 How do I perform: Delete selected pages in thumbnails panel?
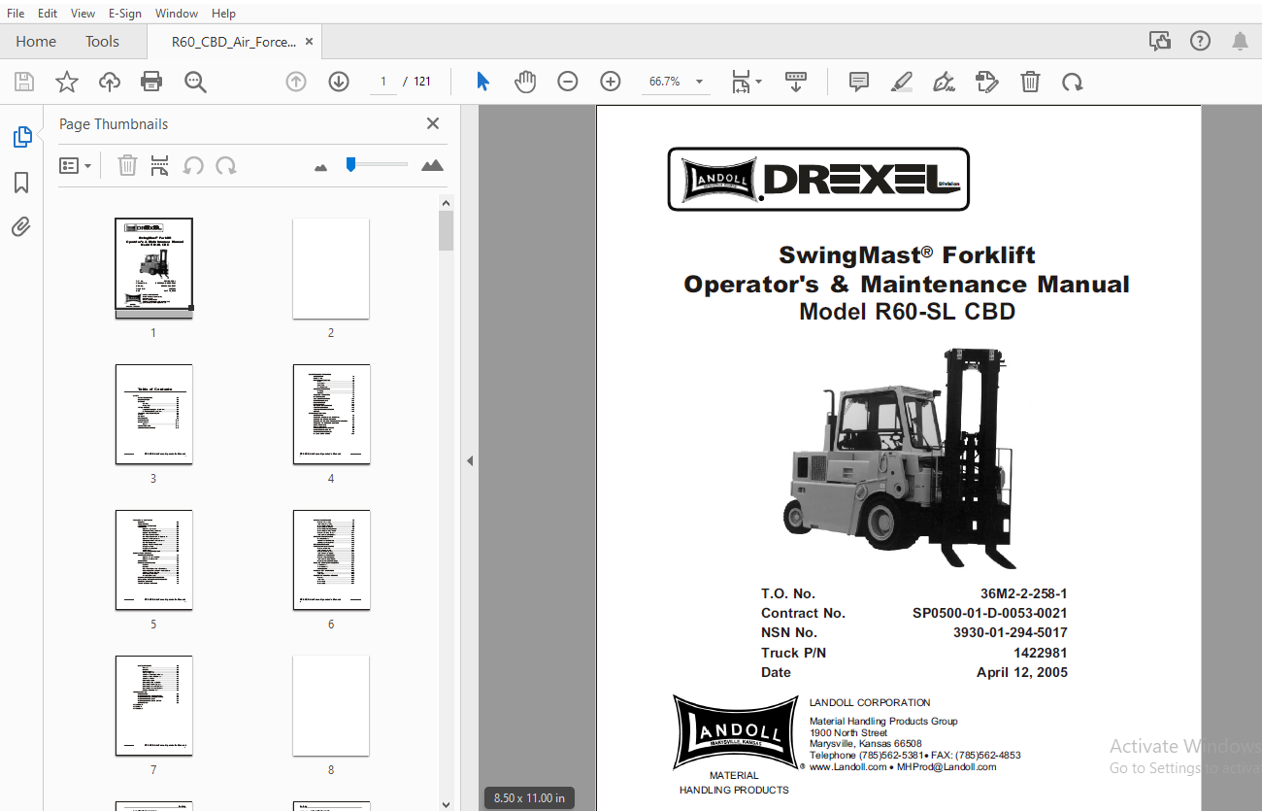[x=127, y=166]
